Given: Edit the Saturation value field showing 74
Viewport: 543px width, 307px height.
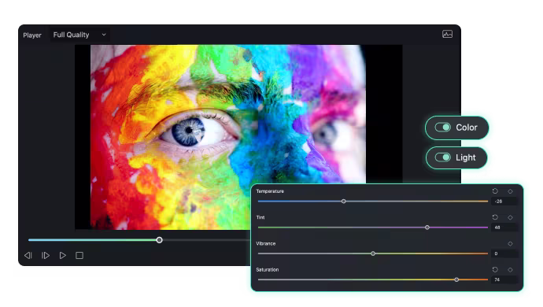Looking at the screenshot, I should [504, 279].
